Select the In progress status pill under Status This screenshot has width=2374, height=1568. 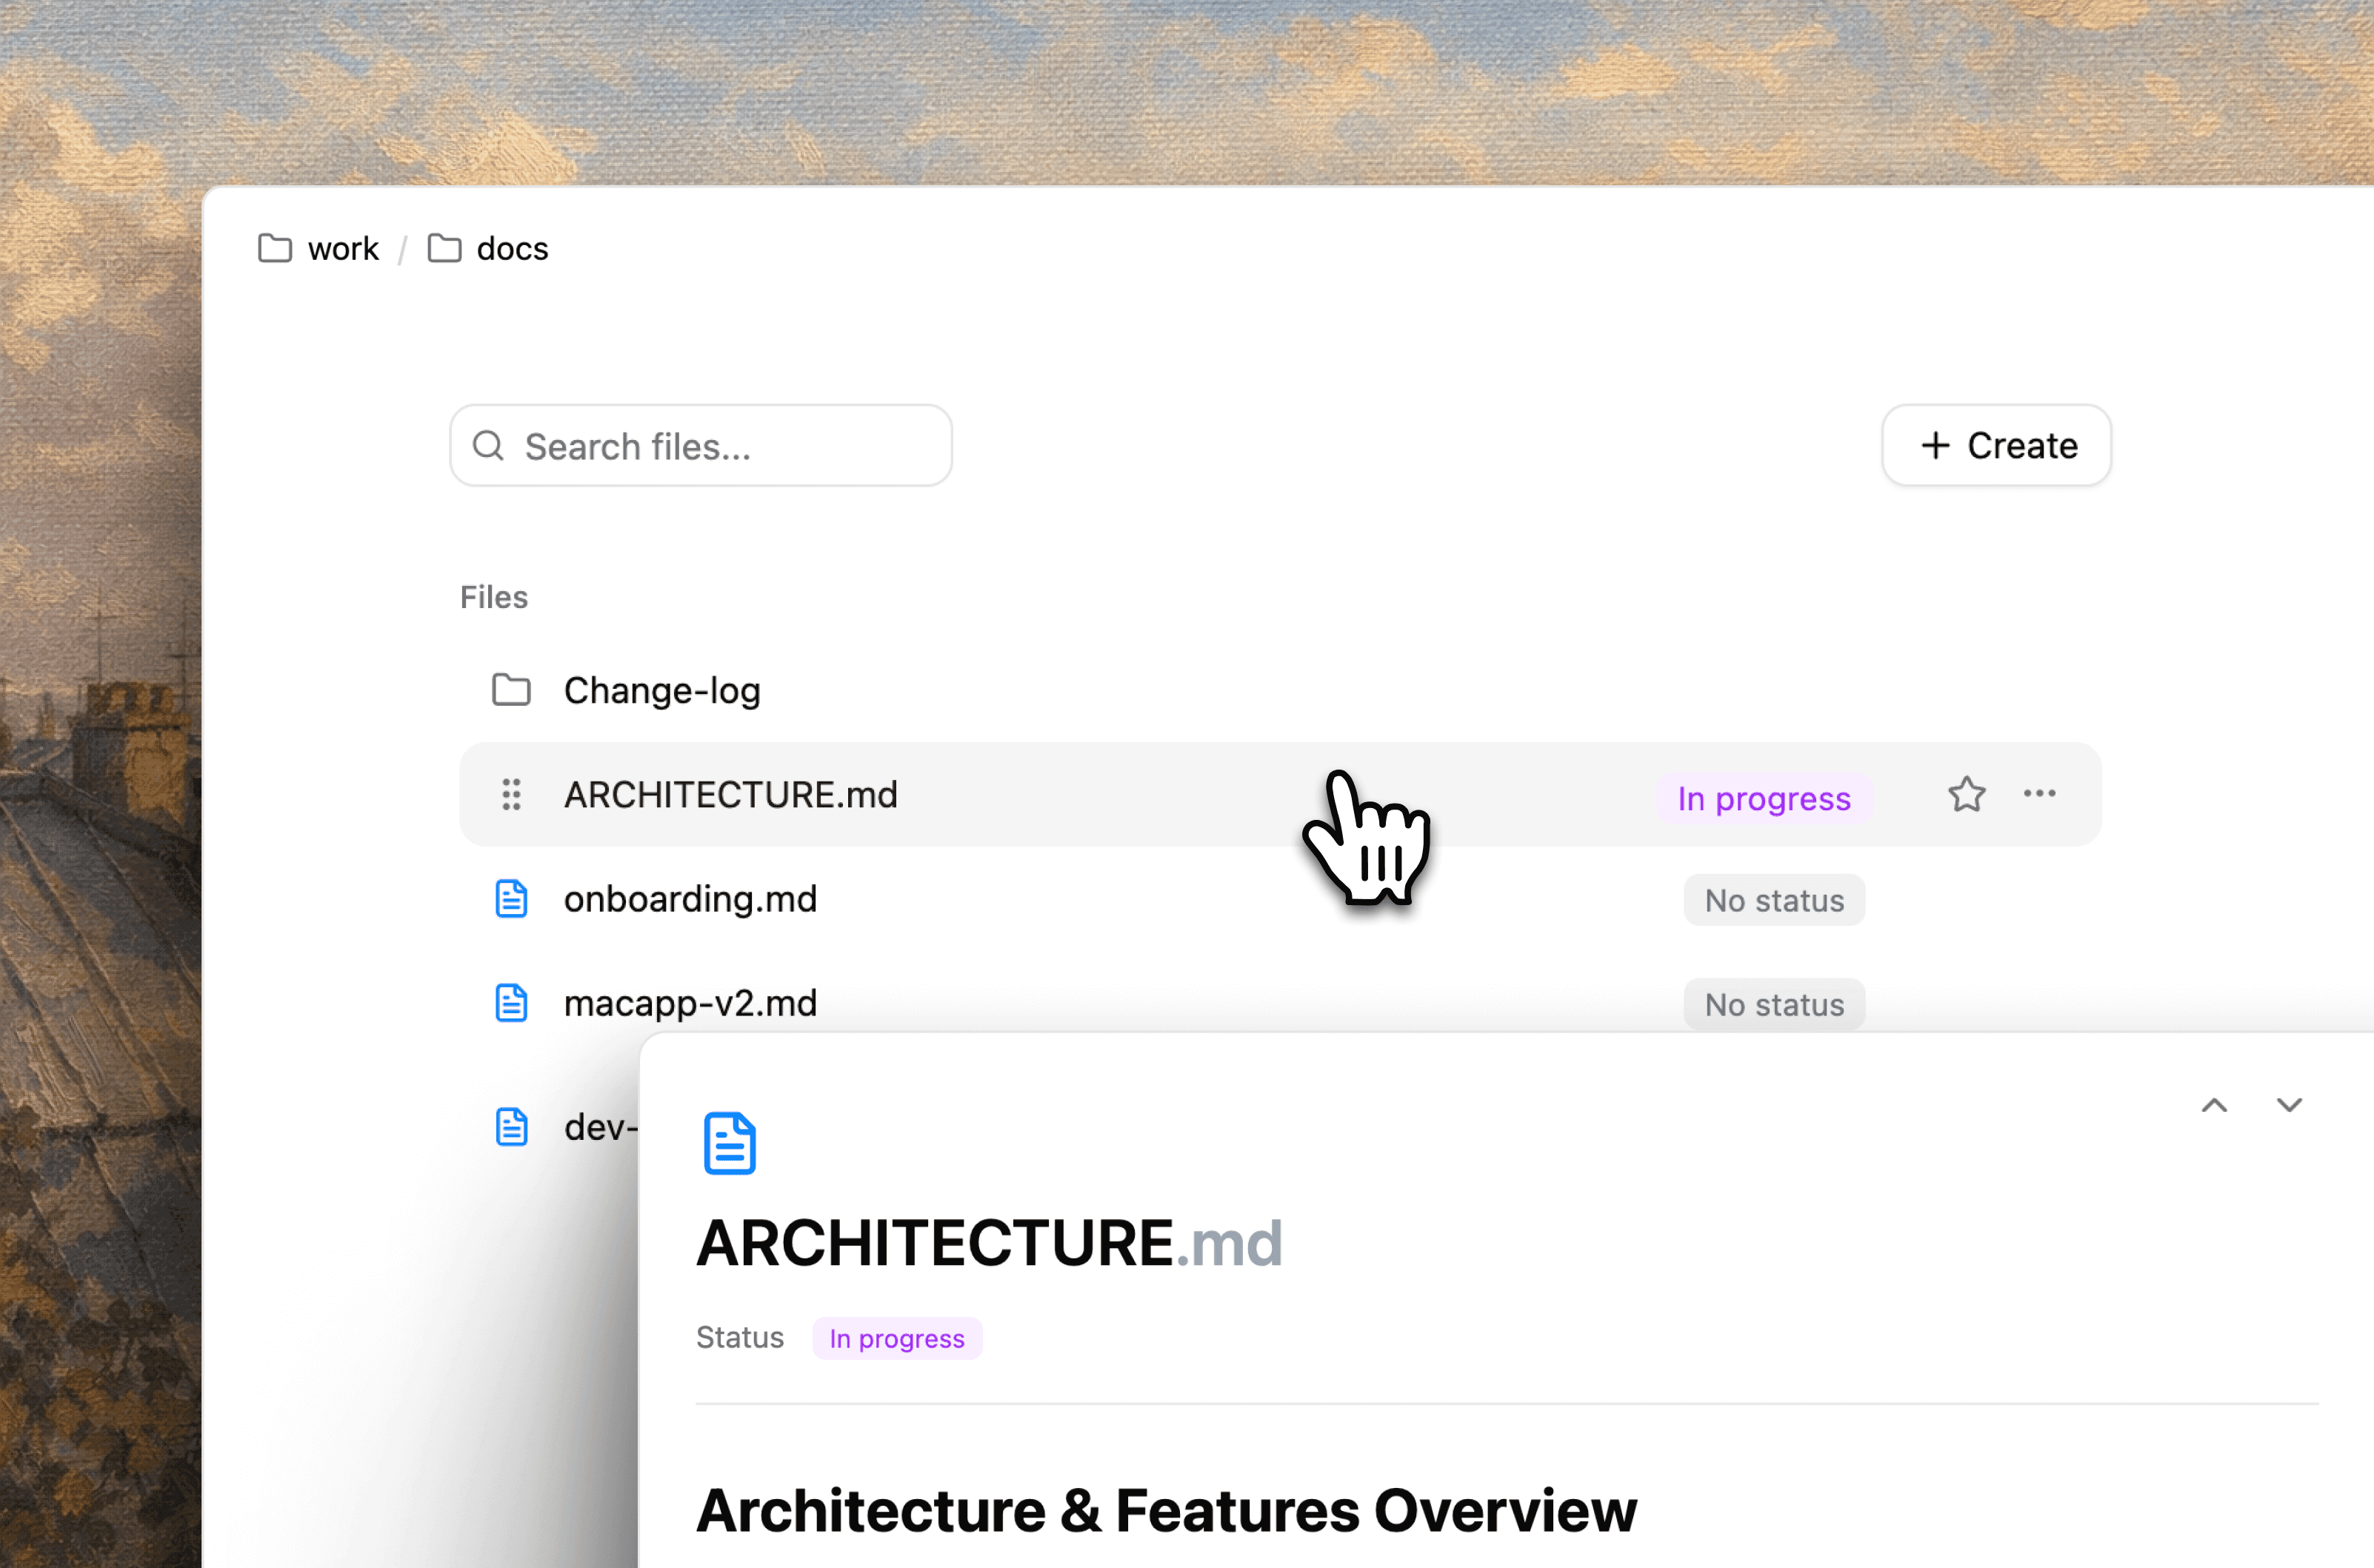tap(897, 1338)
